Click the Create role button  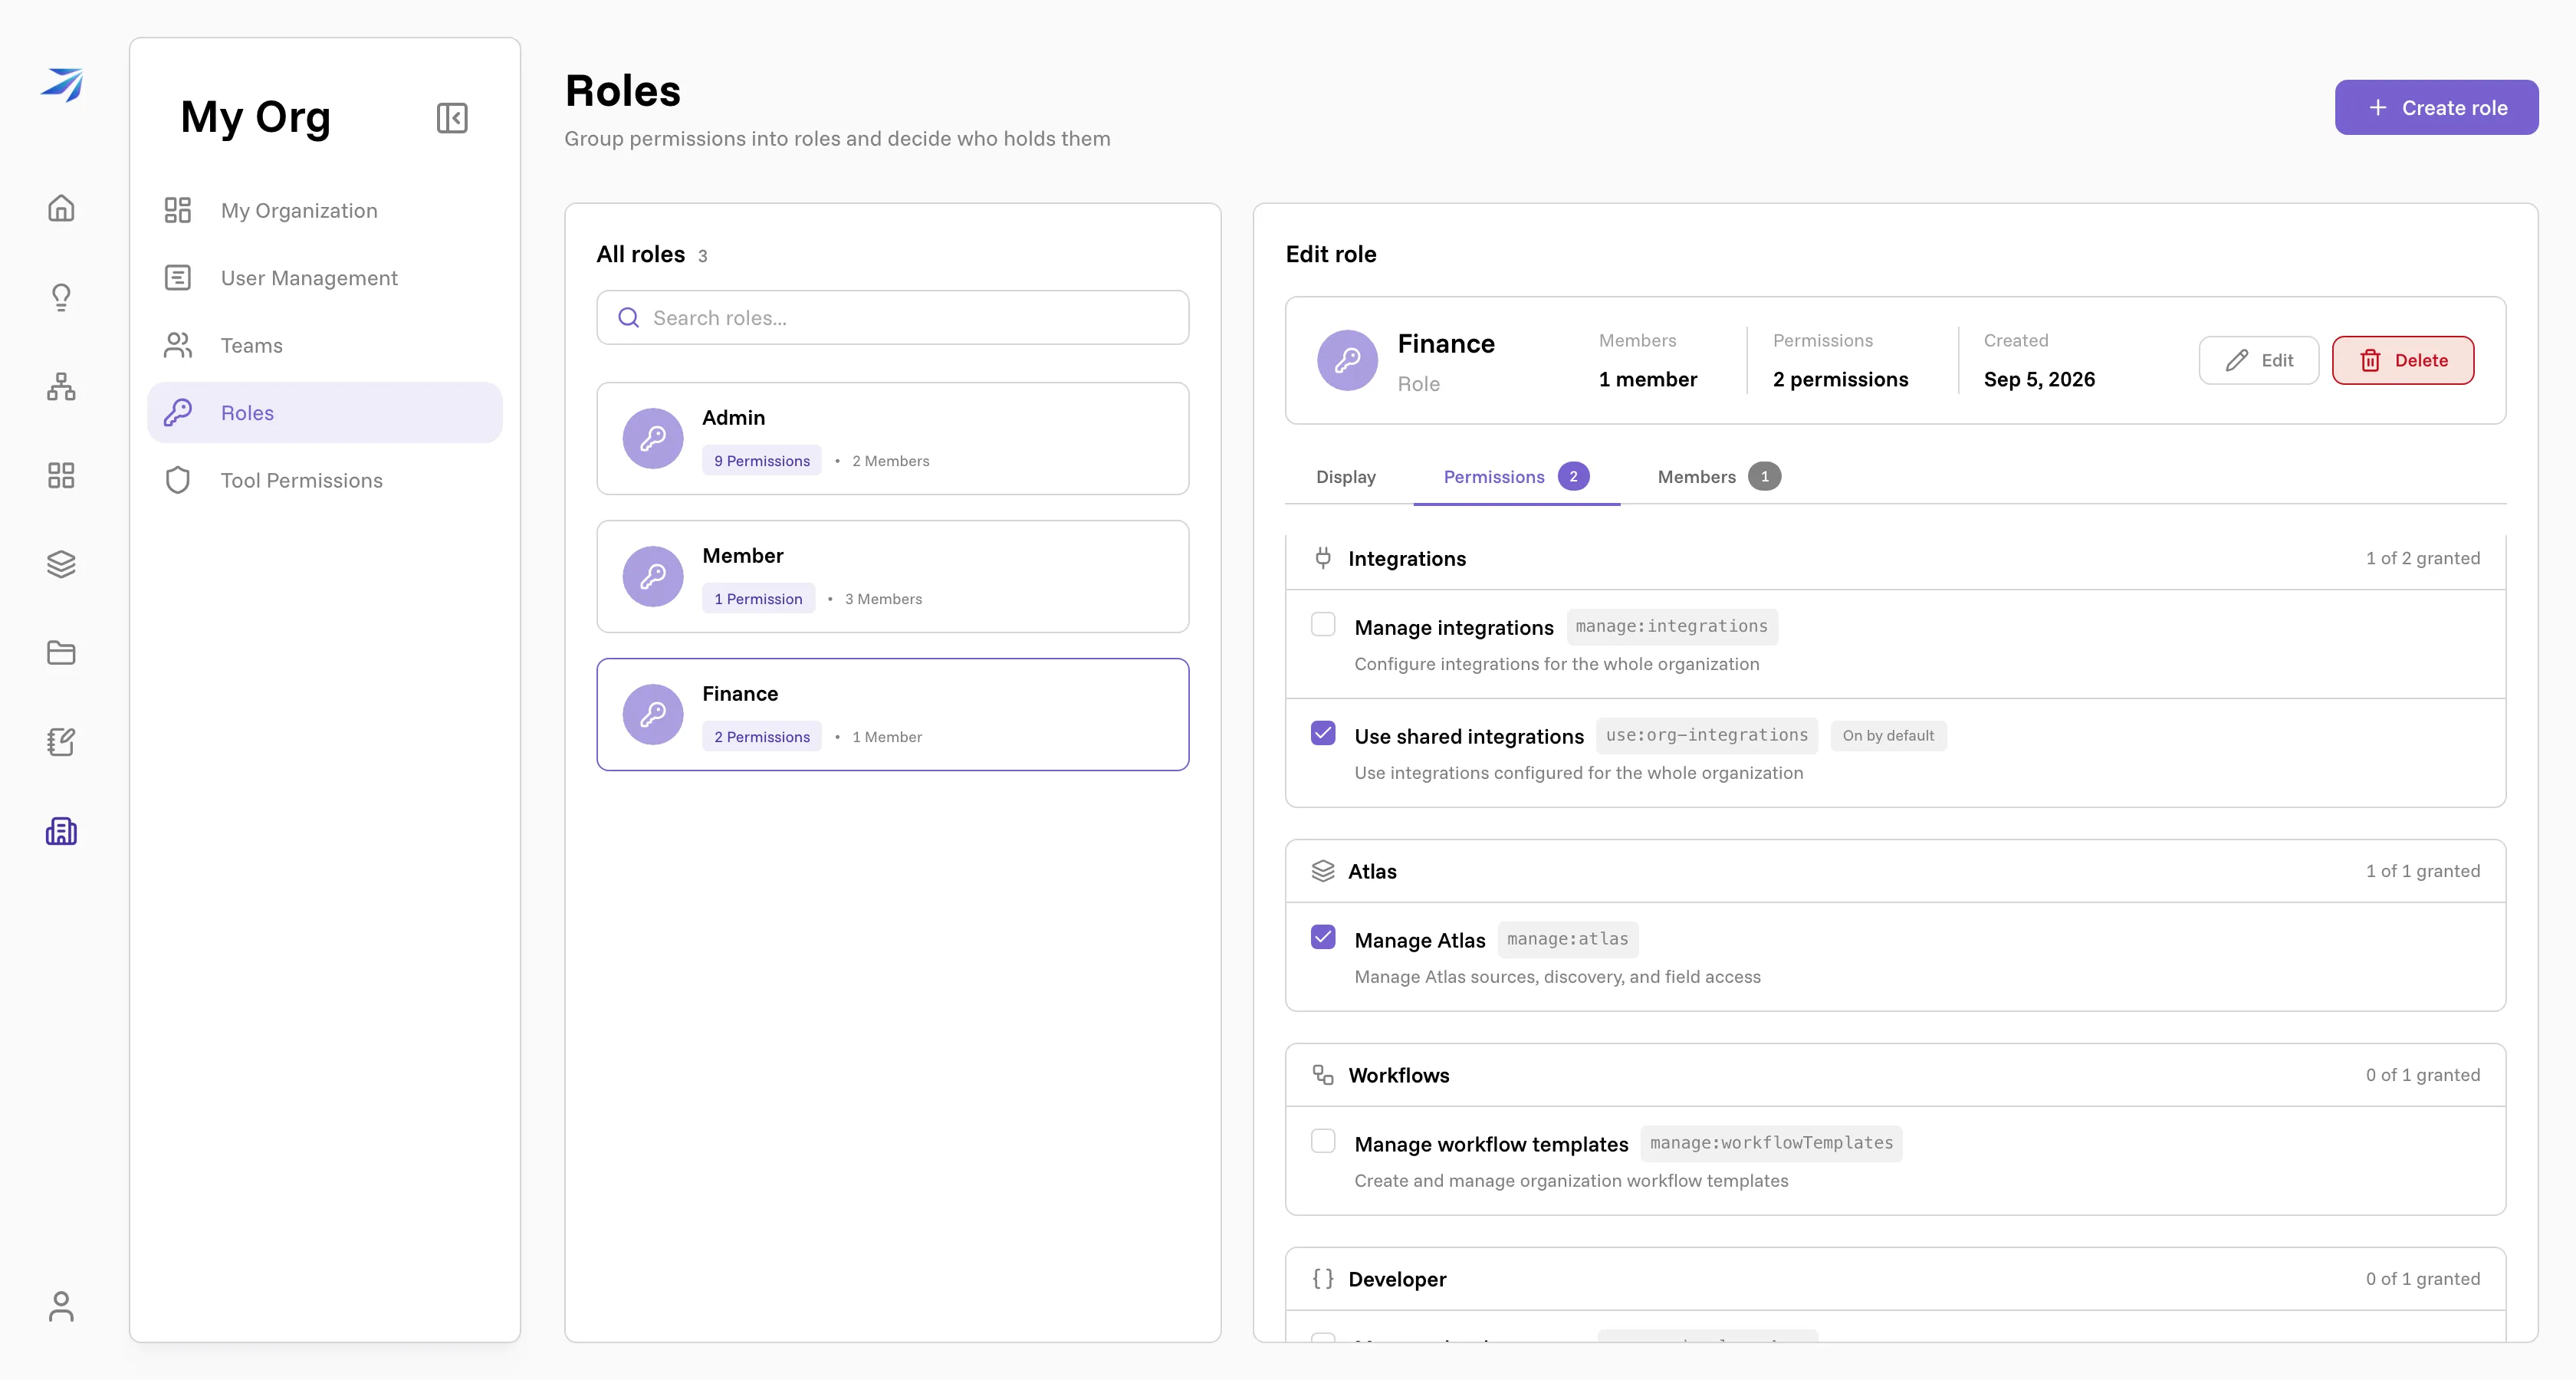click(x=2436, y=107)
